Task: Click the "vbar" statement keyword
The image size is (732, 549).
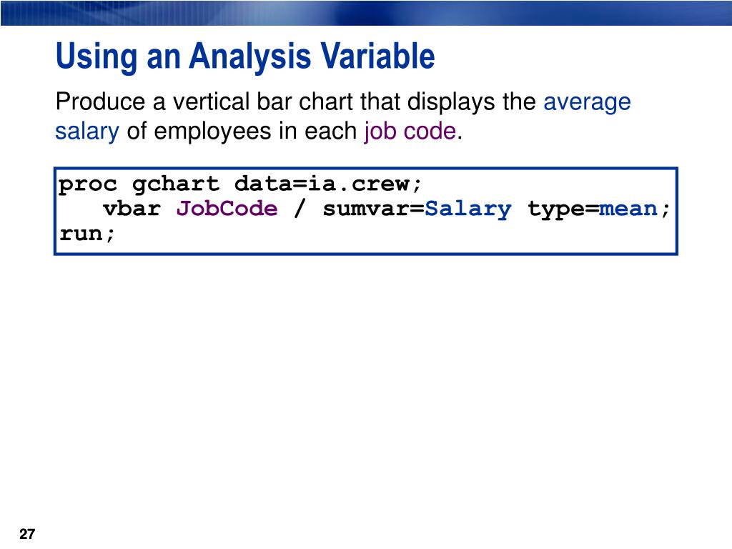Action: tap(132, 209)
